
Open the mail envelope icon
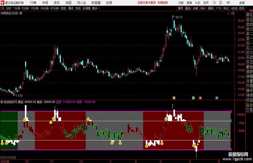[x=228, y=3]
